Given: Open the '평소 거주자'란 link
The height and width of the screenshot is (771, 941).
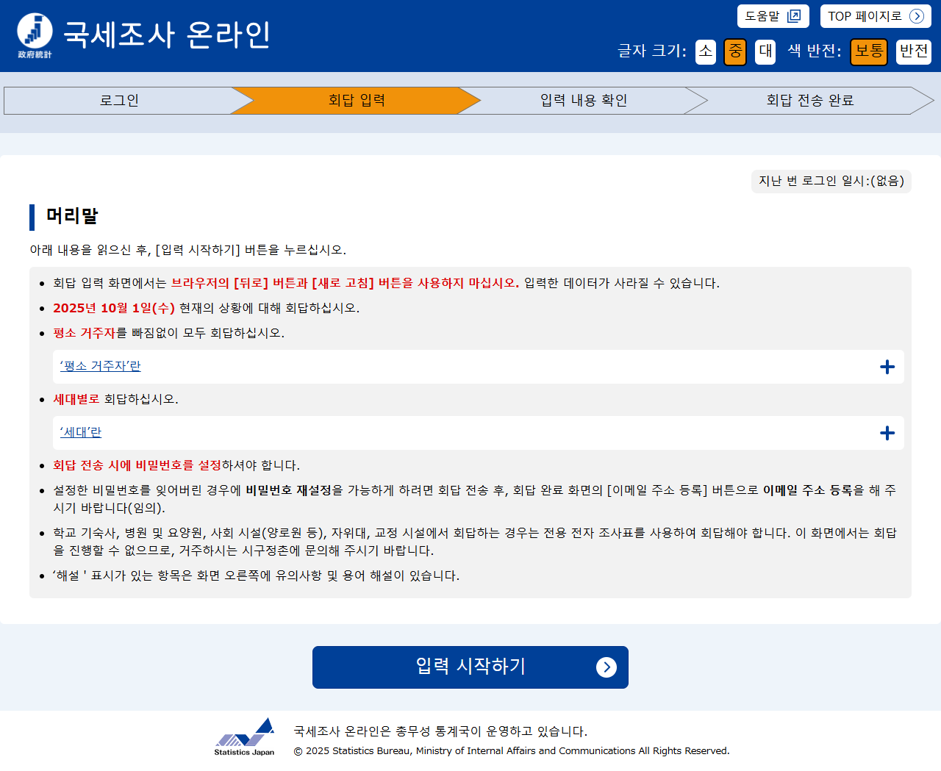Looking at the screenshot, I should click(x=100, y=366).
